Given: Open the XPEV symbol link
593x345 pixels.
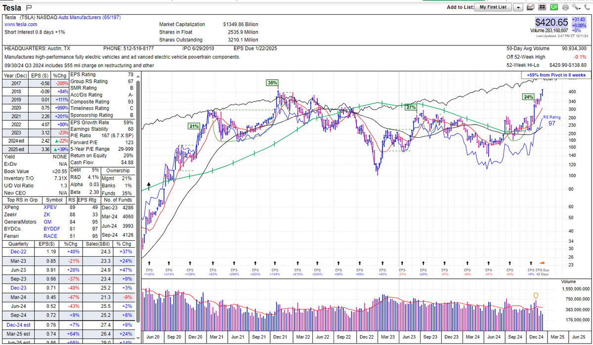Looking at the screenshot, I should pos(50,208).
